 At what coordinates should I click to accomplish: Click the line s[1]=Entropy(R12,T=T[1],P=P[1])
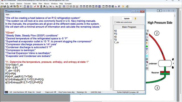(24, 82)
